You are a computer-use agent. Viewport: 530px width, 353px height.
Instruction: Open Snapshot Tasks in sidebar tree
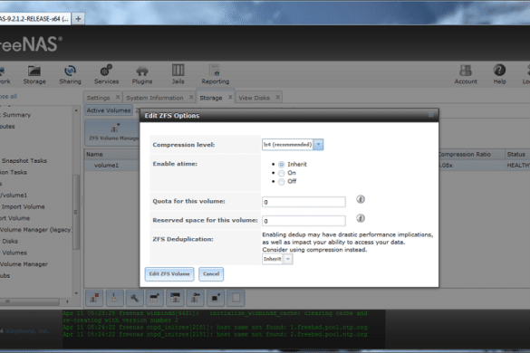click(24, 161)
